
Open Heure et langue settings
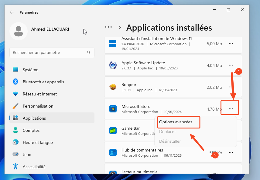38,142
